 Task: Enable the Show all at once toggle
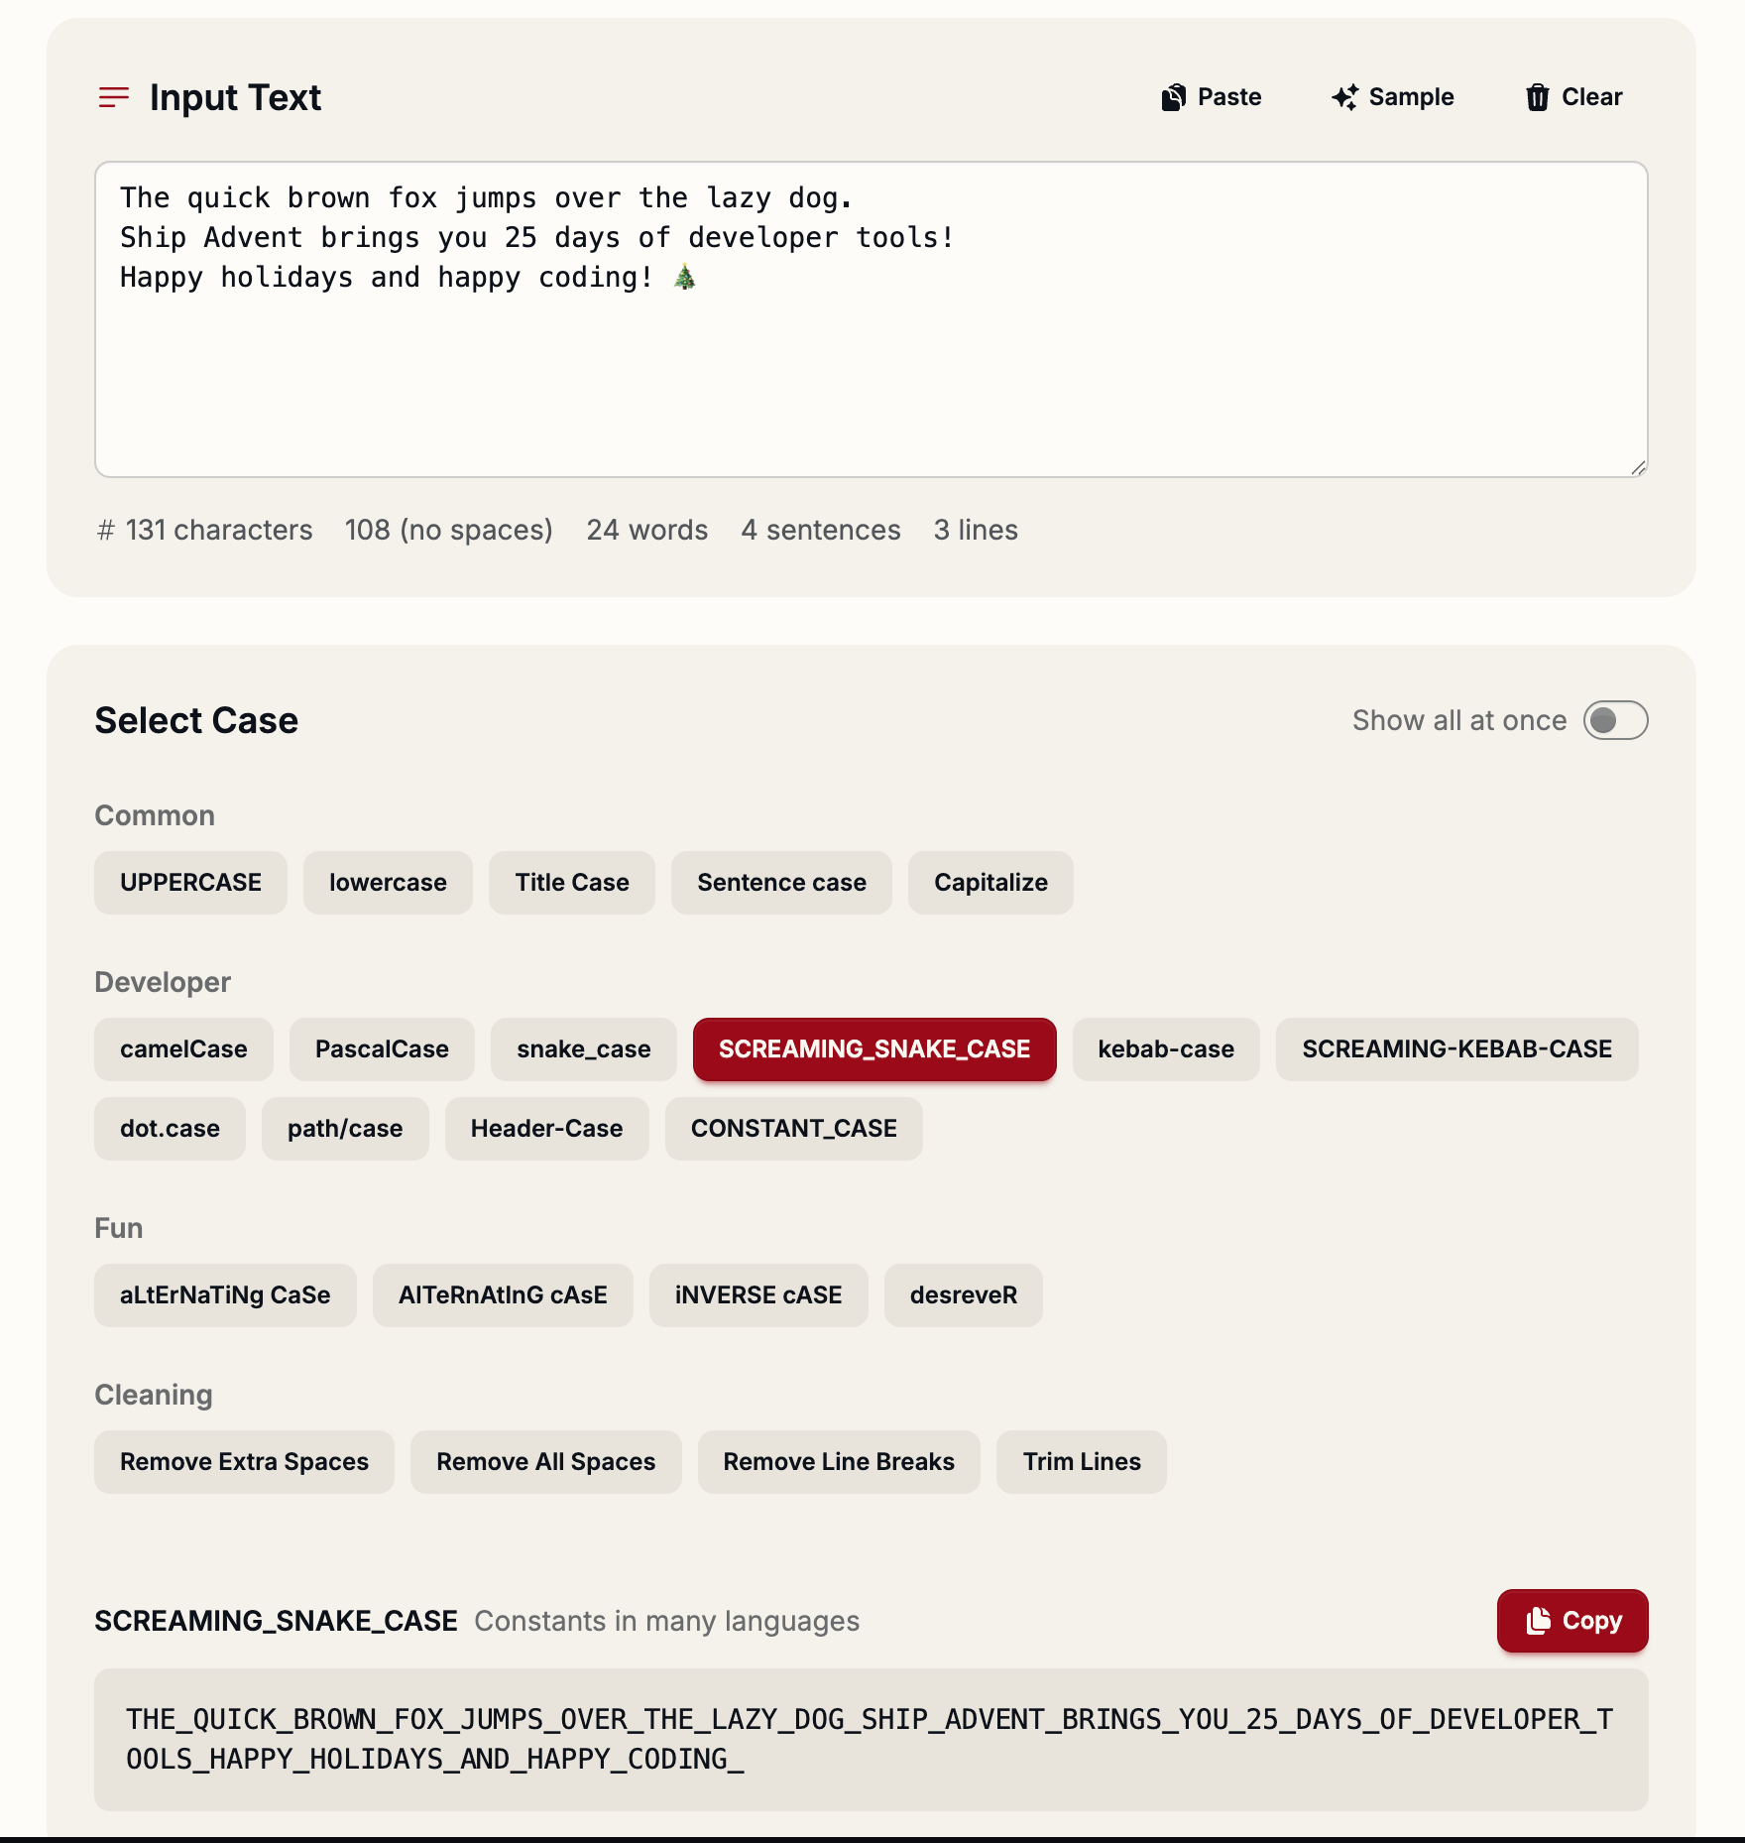coord(1617,720)
